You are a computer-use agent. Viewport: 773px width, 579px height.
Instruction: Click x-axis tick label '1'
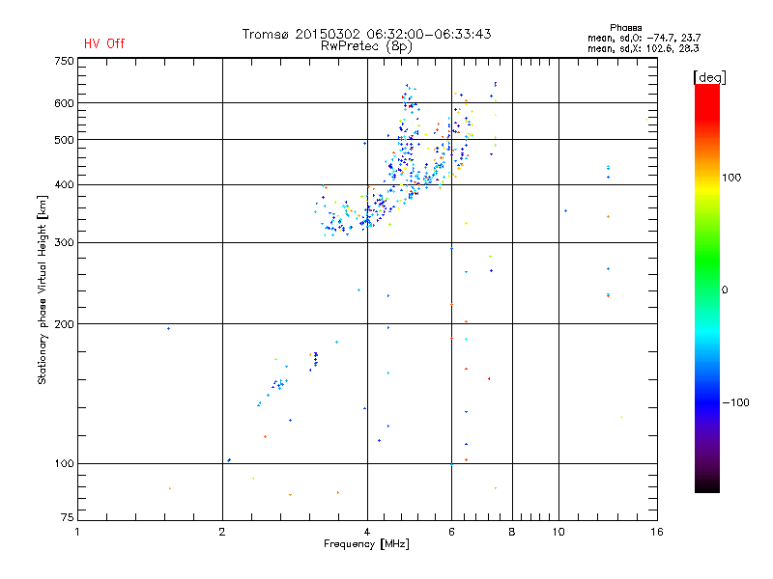pos(77,532)
